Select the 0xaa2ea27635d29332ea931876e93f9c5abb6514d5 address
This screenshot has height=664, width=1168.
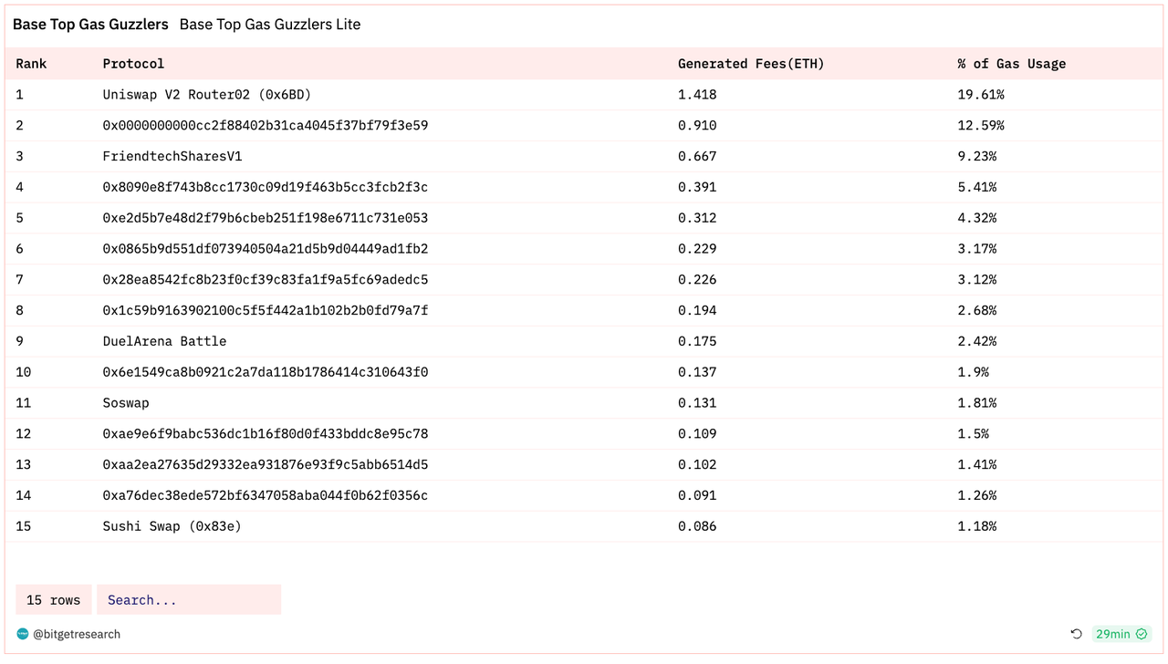click(x=266, y=465)
